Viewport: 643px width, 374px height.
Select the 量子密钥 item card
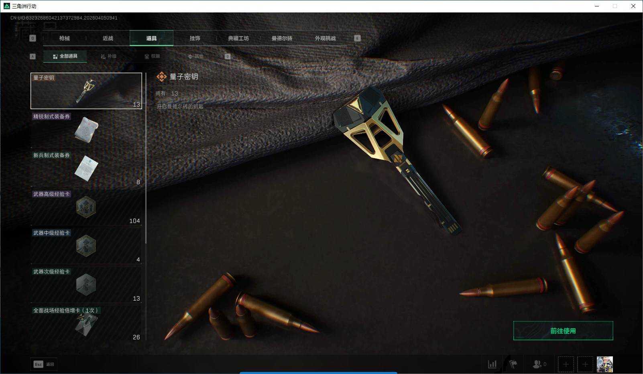pyautogui.click(x=86, y=91)
